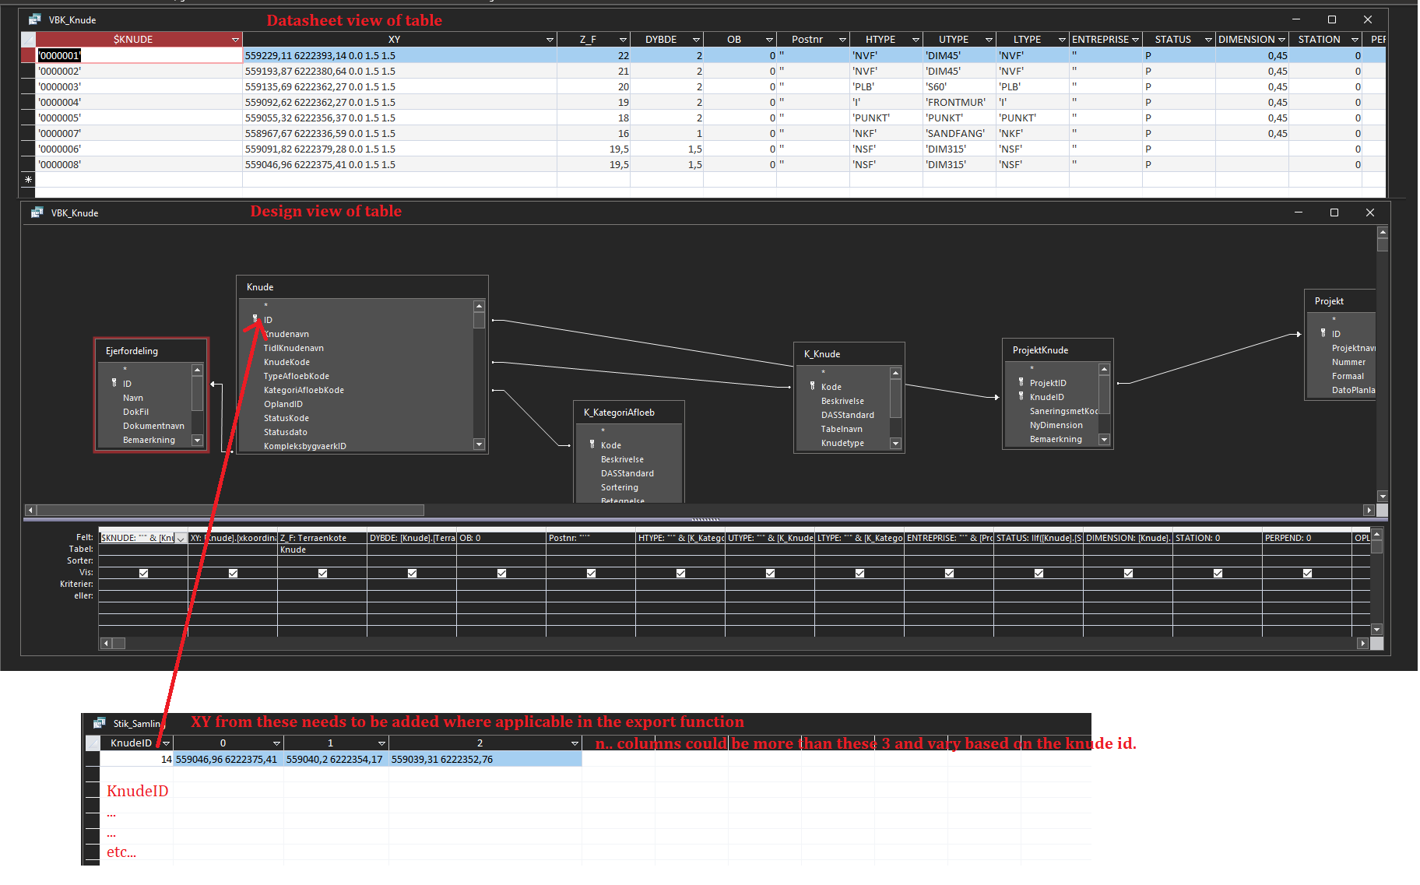Uncheck the Vis checkbox for PERPEND field
This screenshot has height=885, width=1420.
(x=1307, y=573)
